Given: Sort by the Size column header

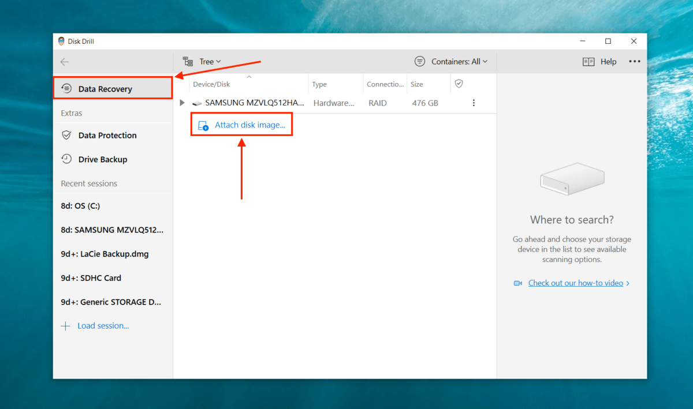Looking at the screenshot, I should coord(417,84).
